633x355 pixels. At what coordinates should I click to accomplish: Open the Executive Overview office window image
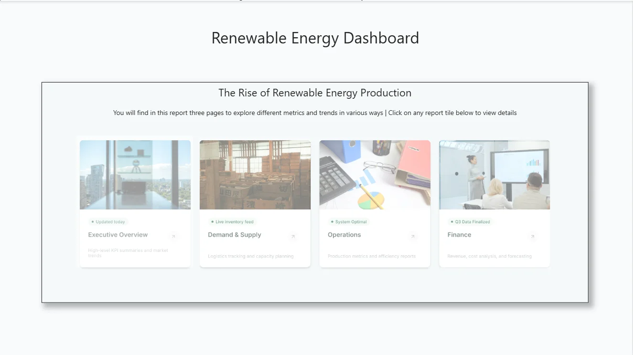point(135,175)
